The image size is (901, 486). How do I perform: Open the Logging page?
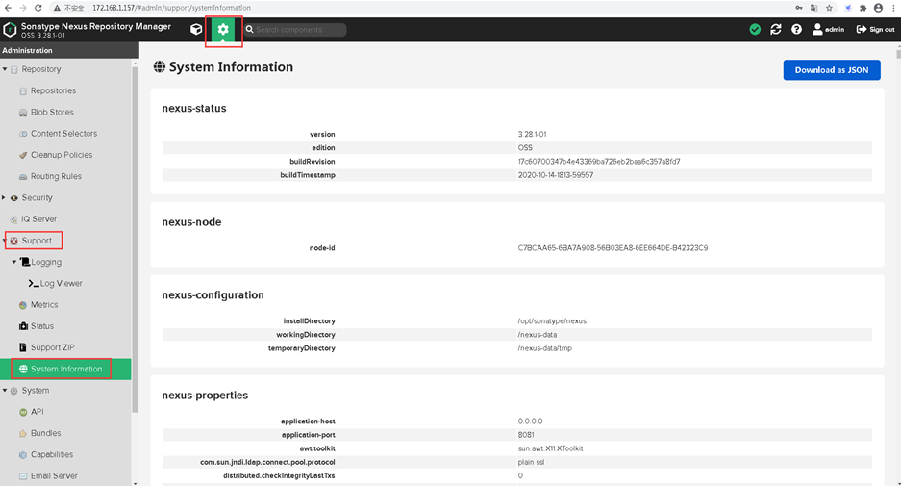point(46,262)
